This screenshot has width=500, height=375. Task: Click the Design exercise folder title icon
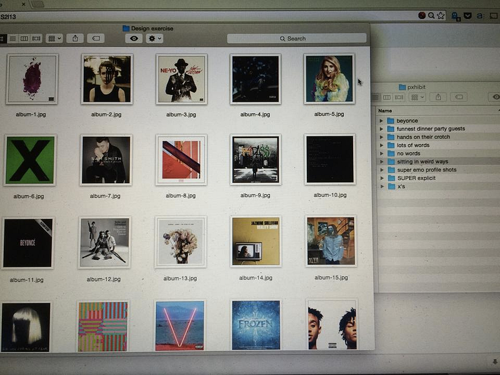tap(126, 28)
